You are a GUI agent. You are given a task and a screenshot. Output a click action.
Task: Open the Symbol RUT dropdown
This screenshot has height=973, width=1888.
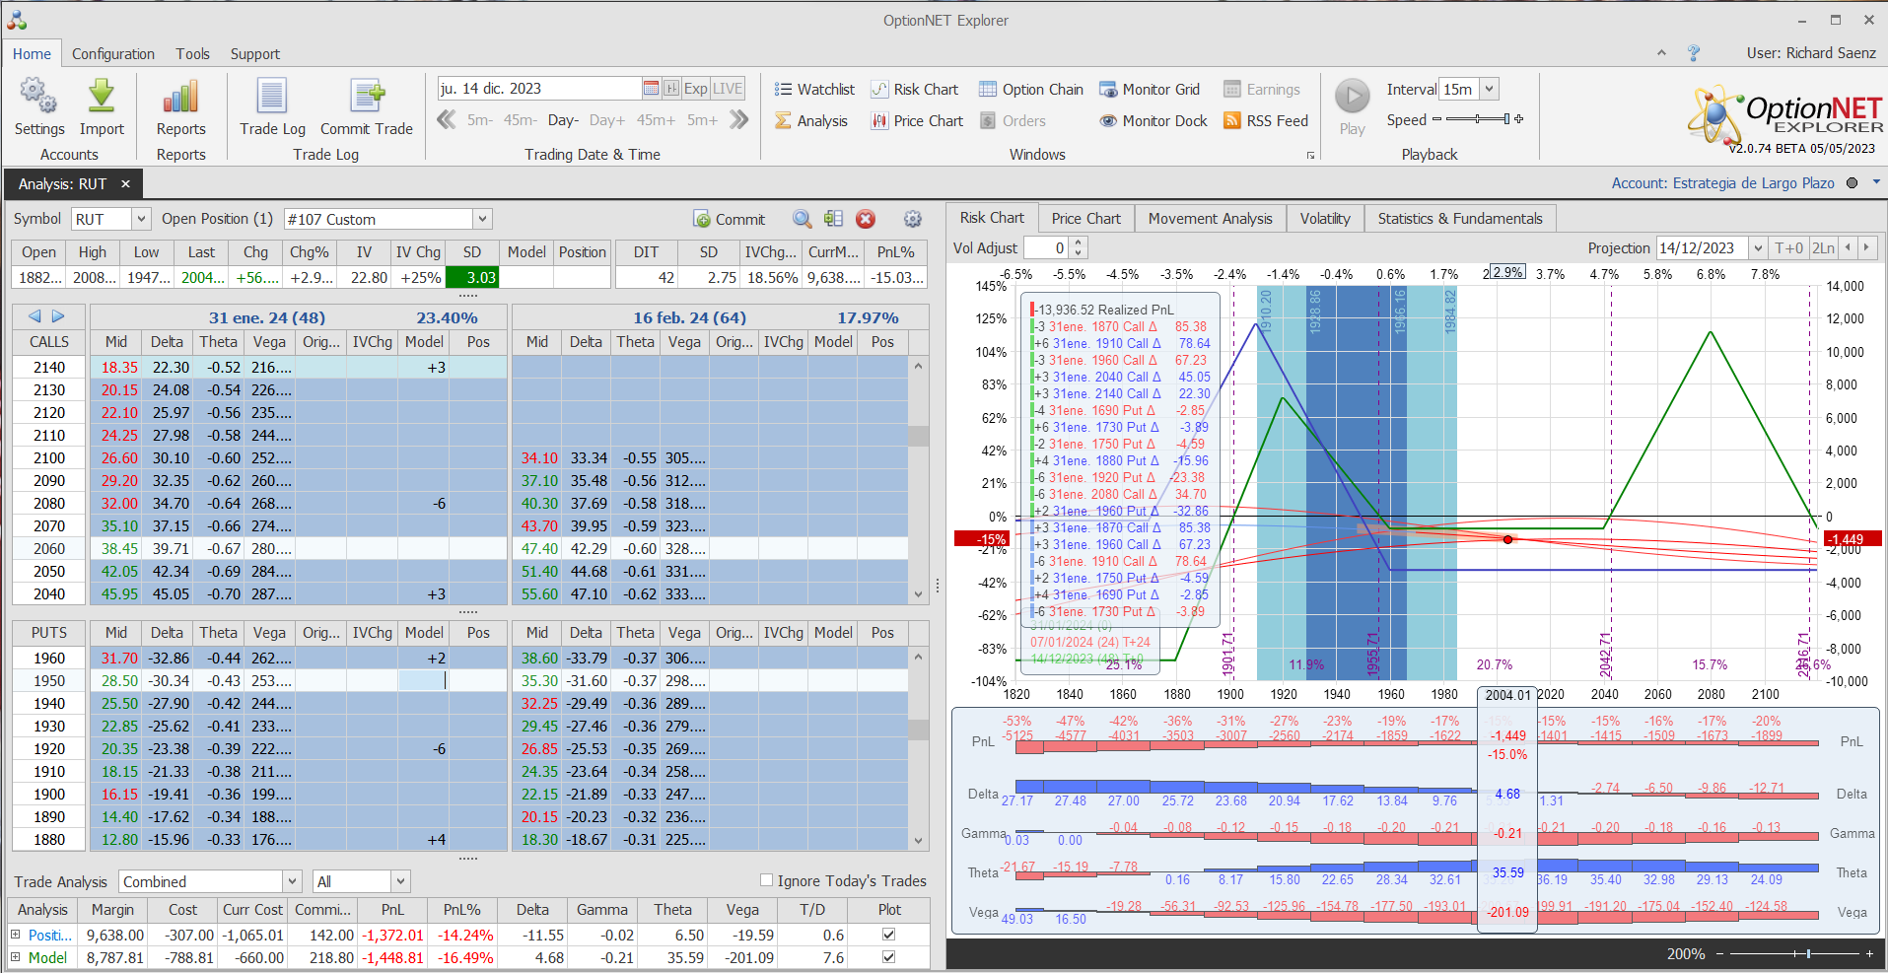pos(141,219)
